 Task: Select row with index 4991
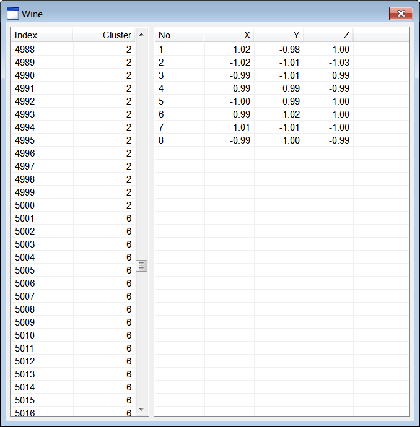(x=73, y=88)
